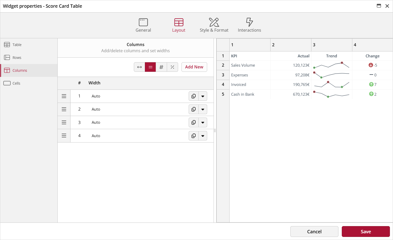The image size is (393, 240).
Task: Duplicate column 2 with the copy icon
Action: (x=194, y=109)
